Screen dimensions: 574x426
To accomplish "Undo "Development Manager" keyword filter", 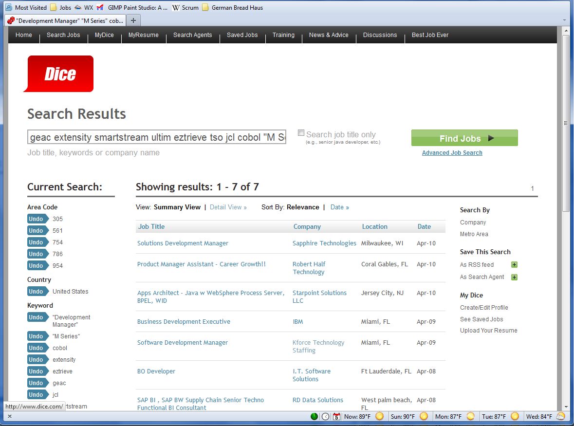I will coord(37,317).
